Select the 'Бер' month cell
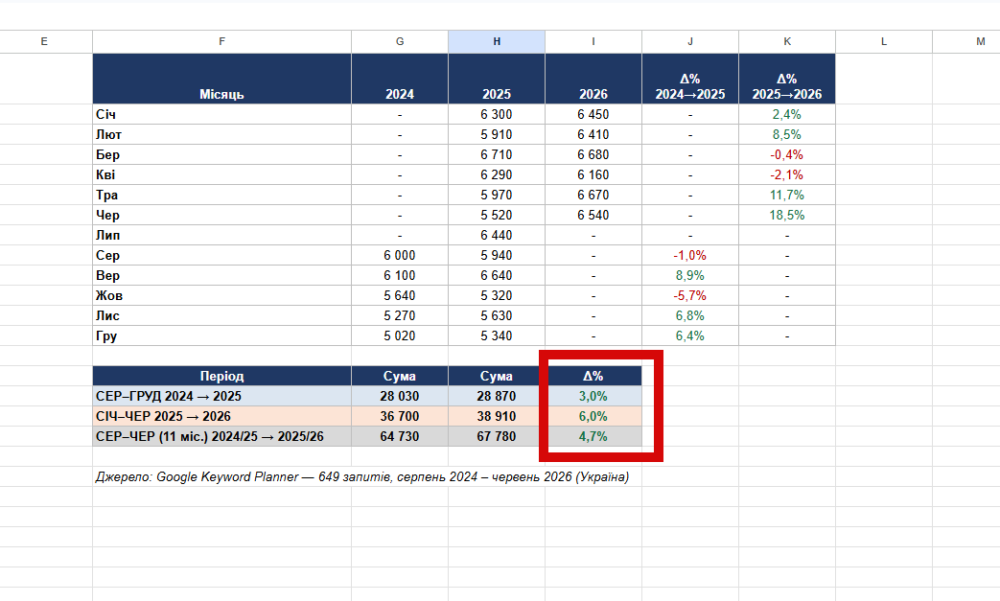Viewport: 1000px width, 601px height. point(221,155)
